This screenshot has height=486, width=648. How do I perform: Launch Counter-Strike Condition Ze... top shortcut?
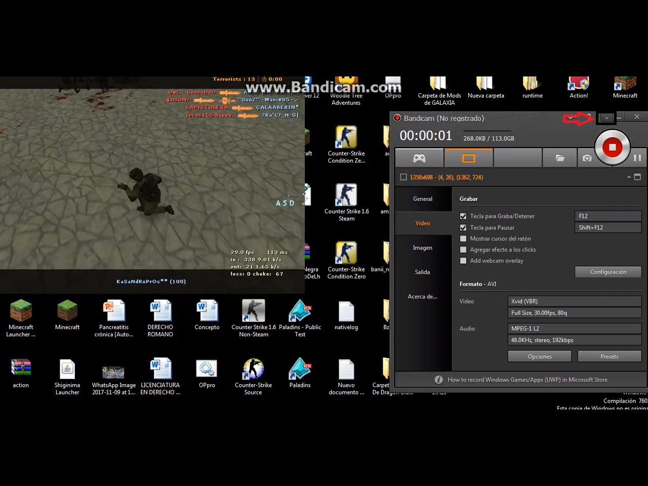pyautogui.click(x=346, y=144)
